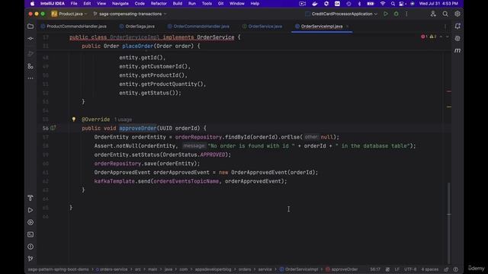This screenshot has width=488, height=274.
Task: Jump to next highlighted error arrow
Action: 448,37
